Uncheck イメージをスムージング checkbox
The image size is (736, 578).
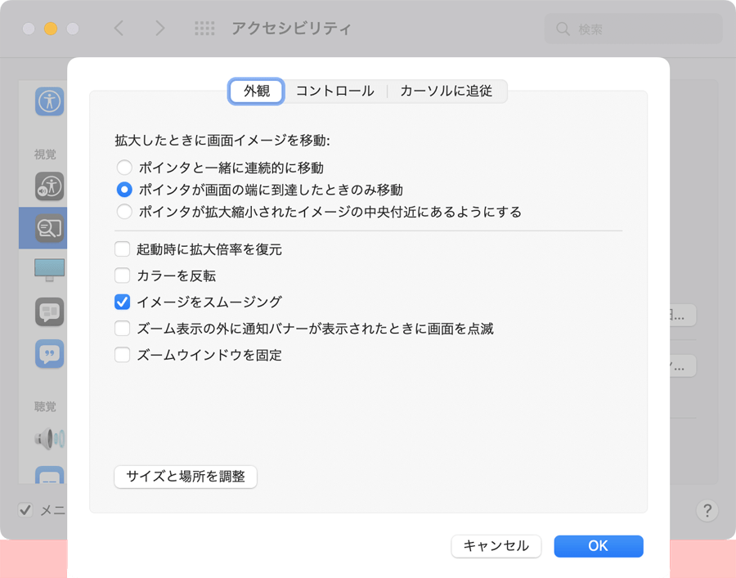click(x=123, y=302)
